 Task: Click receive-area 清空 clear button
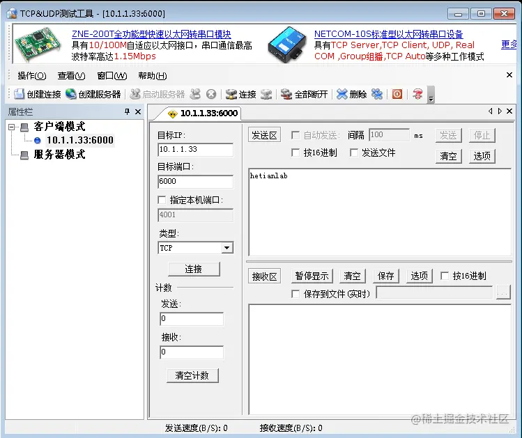pyautogui.click(x=352, y=276)
